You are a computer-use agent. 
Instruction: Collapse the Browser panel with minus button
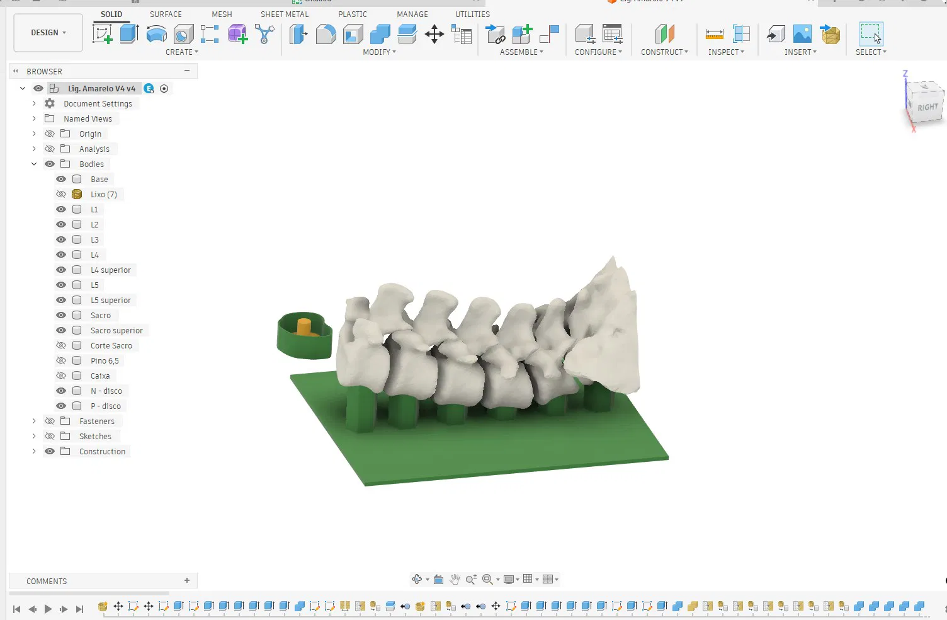point(187,71)
